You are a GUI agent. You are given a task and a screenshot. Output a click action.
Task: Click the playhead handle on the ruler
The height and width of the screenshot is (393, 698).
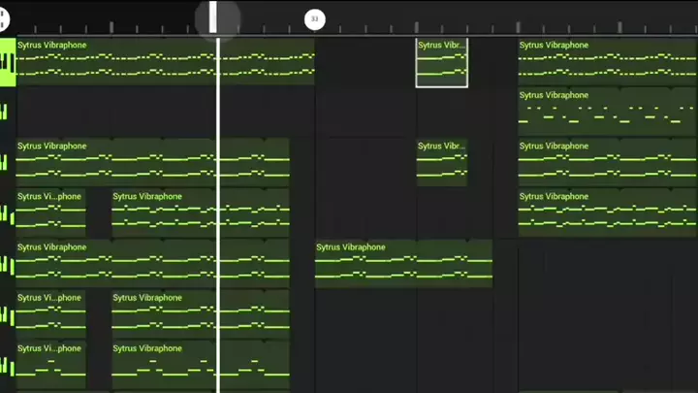[213, 17]
